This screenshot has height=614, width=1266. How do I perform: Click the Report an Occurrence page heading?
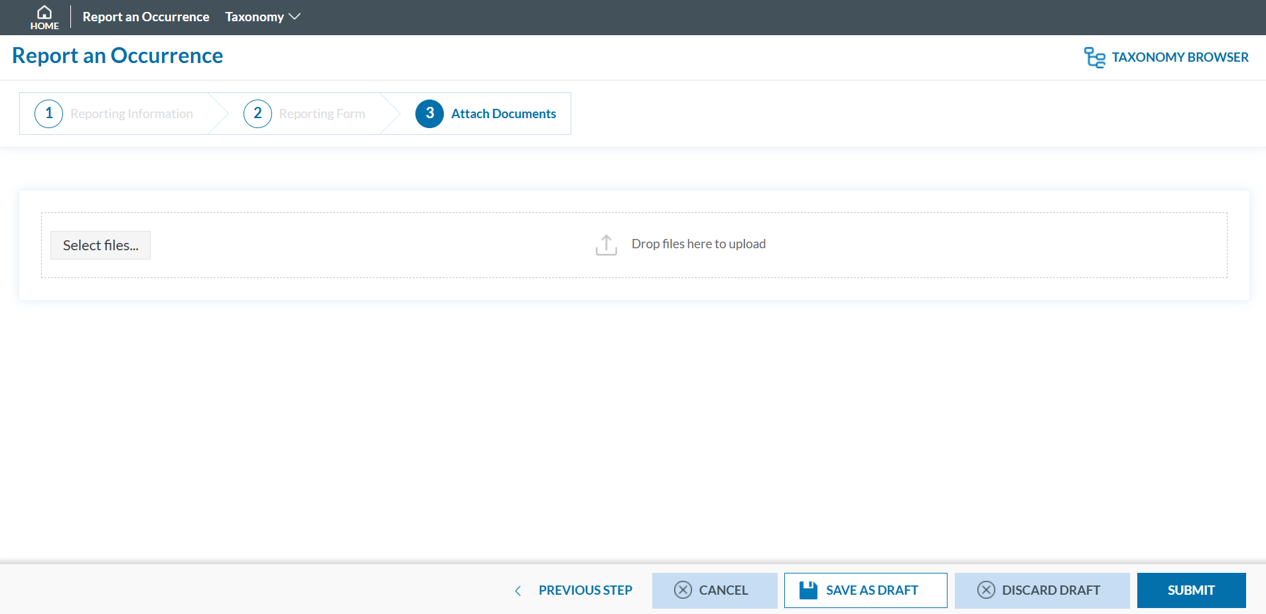tap(117, 56)
